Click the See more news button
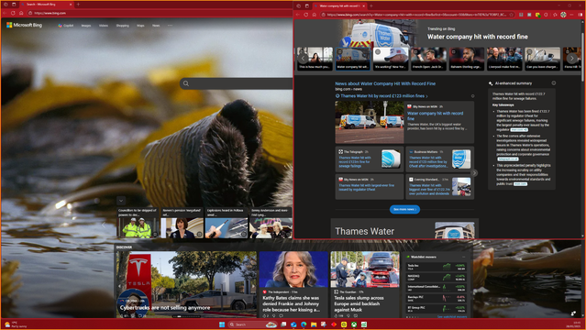This screenshot has height=330, width=586. (x=404, y=209)
